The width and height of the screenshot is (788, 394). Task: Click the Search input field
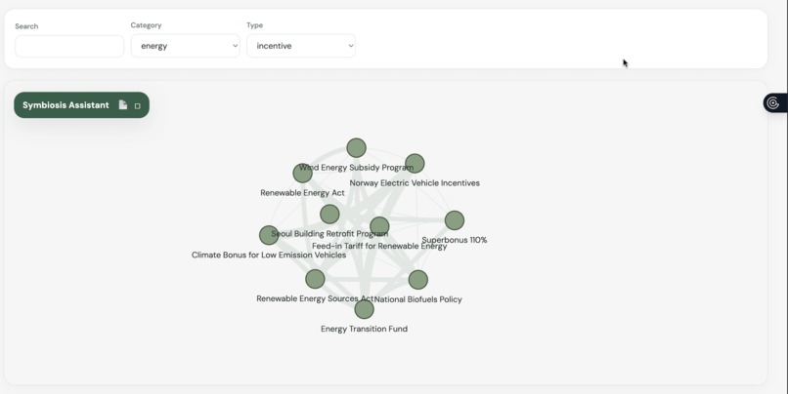(69, 46)
